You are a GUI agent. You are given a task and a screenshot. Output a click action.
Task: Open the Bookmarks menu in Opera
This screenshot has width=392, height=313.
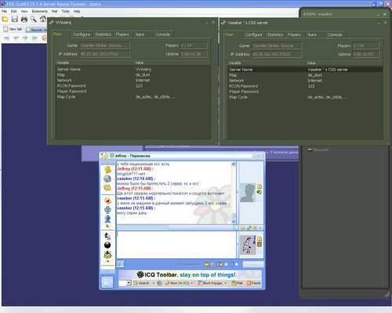(40, 11)
